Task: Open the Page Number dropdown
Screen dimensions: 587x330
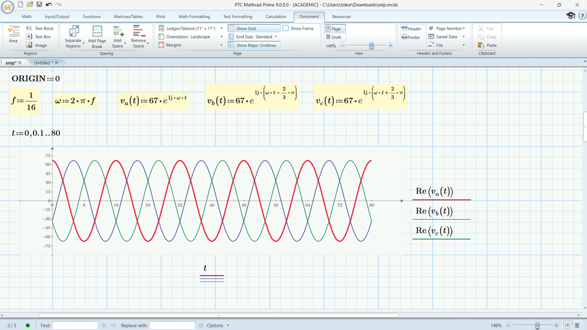Action: 448,28
